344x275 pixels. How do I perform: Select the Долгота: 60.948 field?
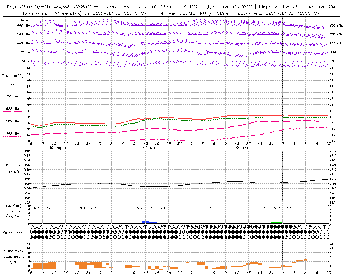[x=230, y=6]
